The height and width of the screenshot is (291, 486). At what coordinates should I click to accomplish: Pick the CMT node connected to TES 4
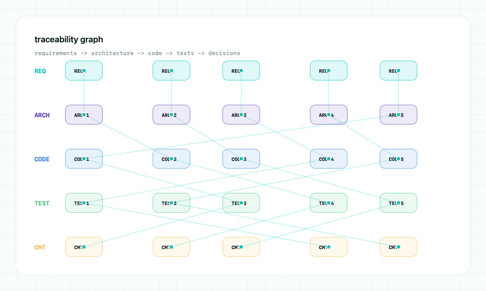click(x=171, y=247)
